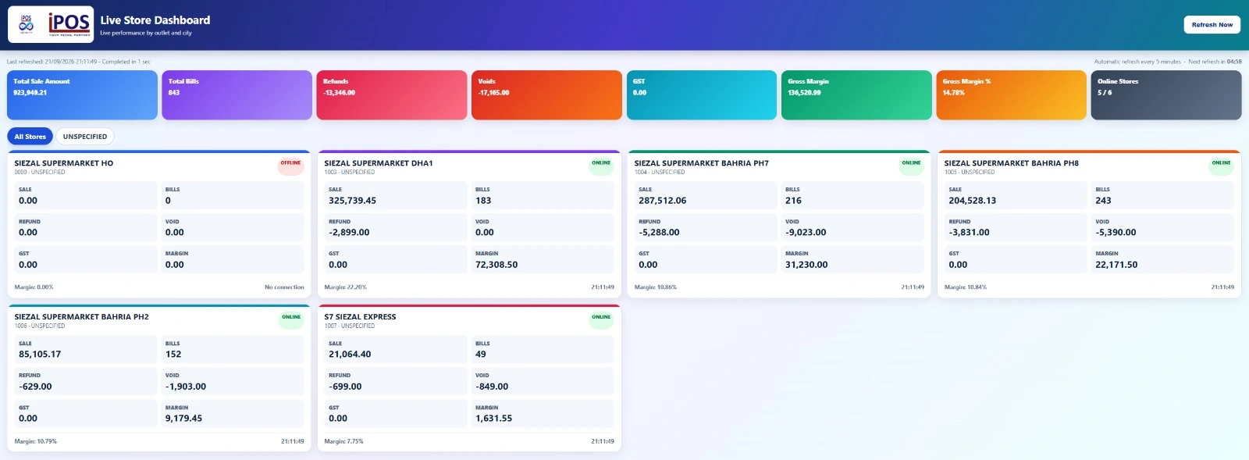
Task: Click Bahria PH8 sale value 204,528.13
Action: coord(972,201)
